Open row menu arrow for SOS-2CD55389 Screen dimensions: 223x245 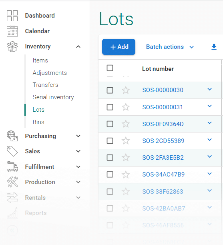[x=209, y=140]
